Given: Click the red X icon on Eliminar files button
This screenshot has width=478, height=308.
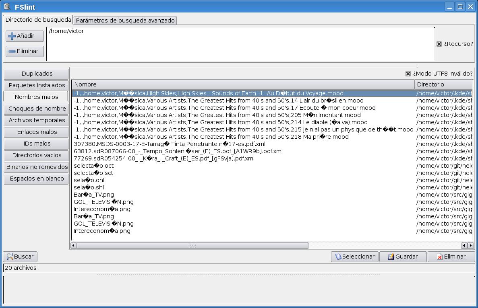Looking at the screenshot, I should [x=440, y=257].
